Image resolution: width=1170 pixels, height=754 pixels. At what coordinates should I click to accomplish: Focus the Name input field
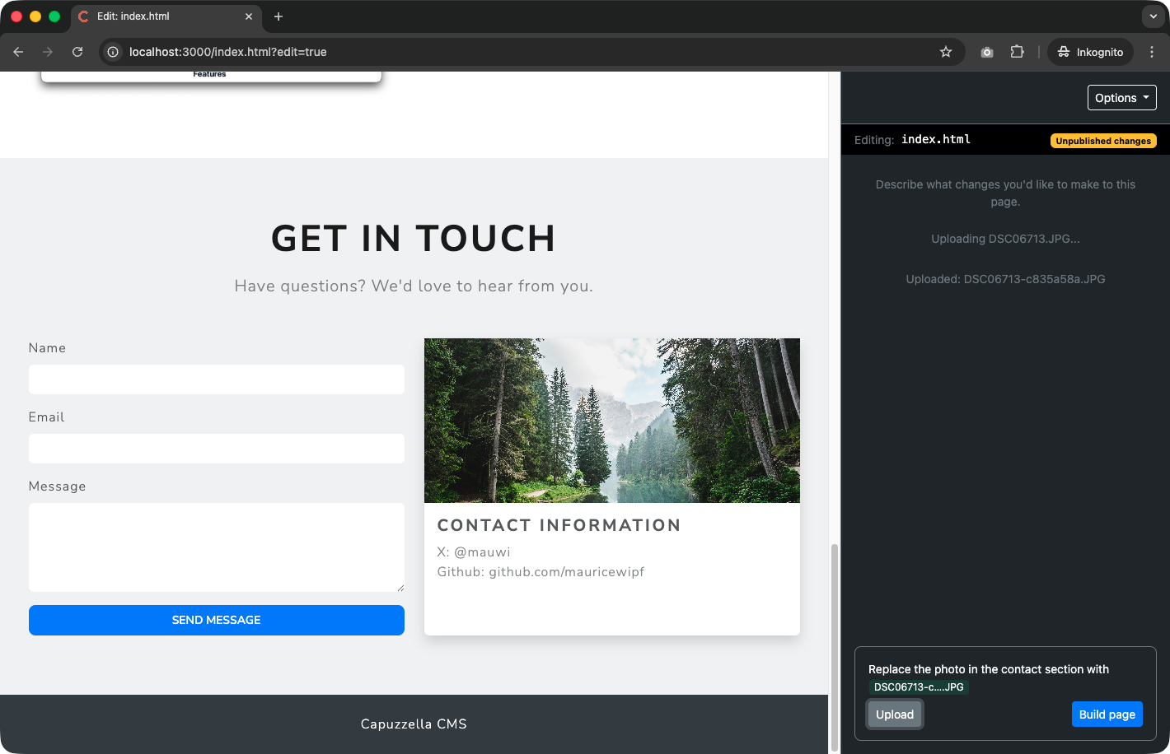pyautogui.click(x=216, y=379)
